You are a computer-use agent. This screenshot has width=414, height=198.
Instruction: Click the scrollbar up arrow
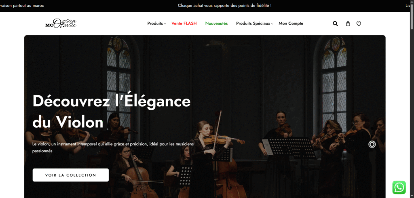point(412,2)
